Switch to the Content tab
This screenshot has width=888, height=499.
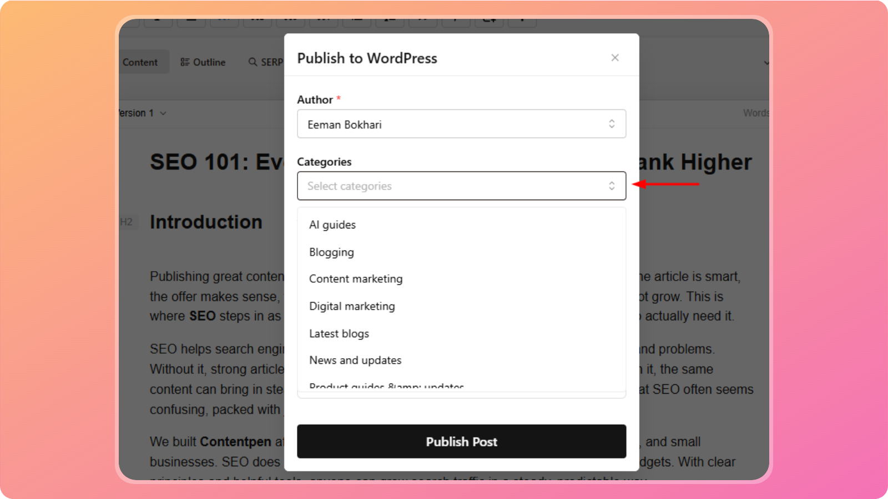[140, 62]
